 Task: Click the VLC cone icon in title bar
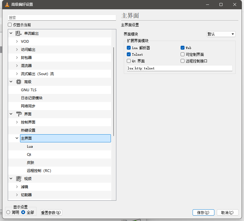pyautogui.click(x=7, y=4)
